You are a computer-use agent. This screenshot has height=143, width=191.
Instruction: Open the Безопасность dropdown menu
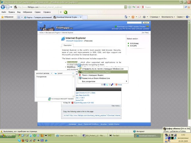pos(168,17)
